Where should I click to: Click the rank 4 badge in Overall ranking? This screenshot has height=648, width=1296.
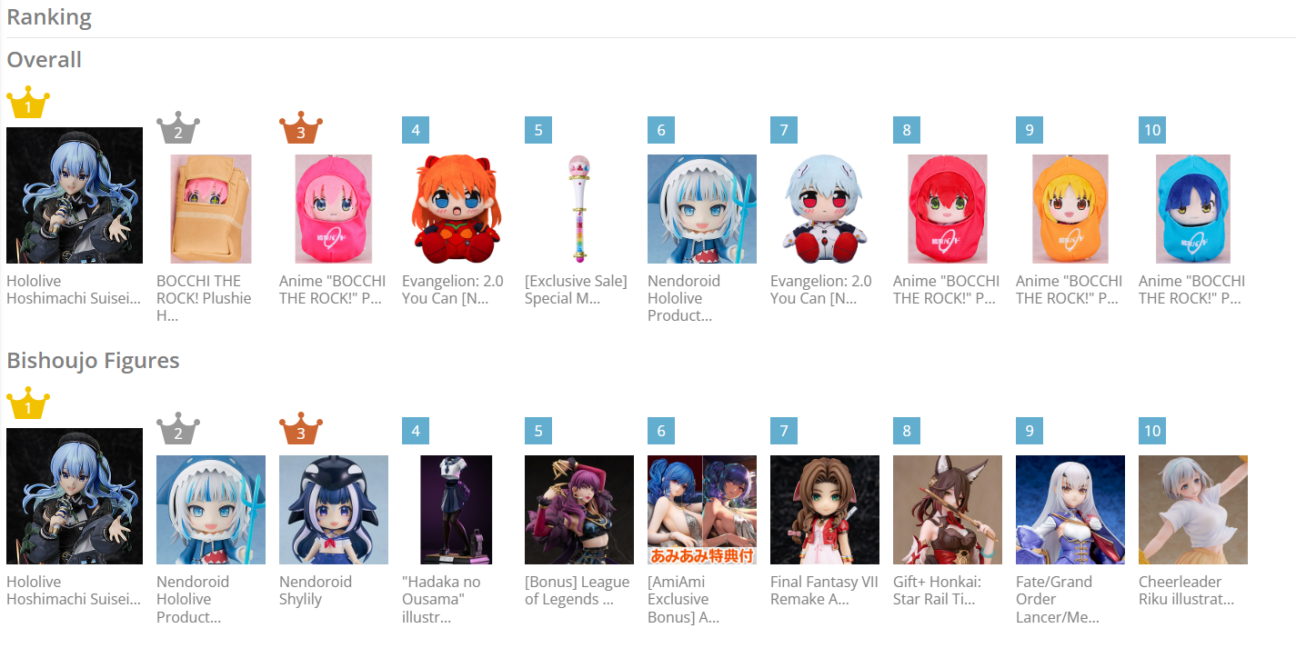[416, 130]
